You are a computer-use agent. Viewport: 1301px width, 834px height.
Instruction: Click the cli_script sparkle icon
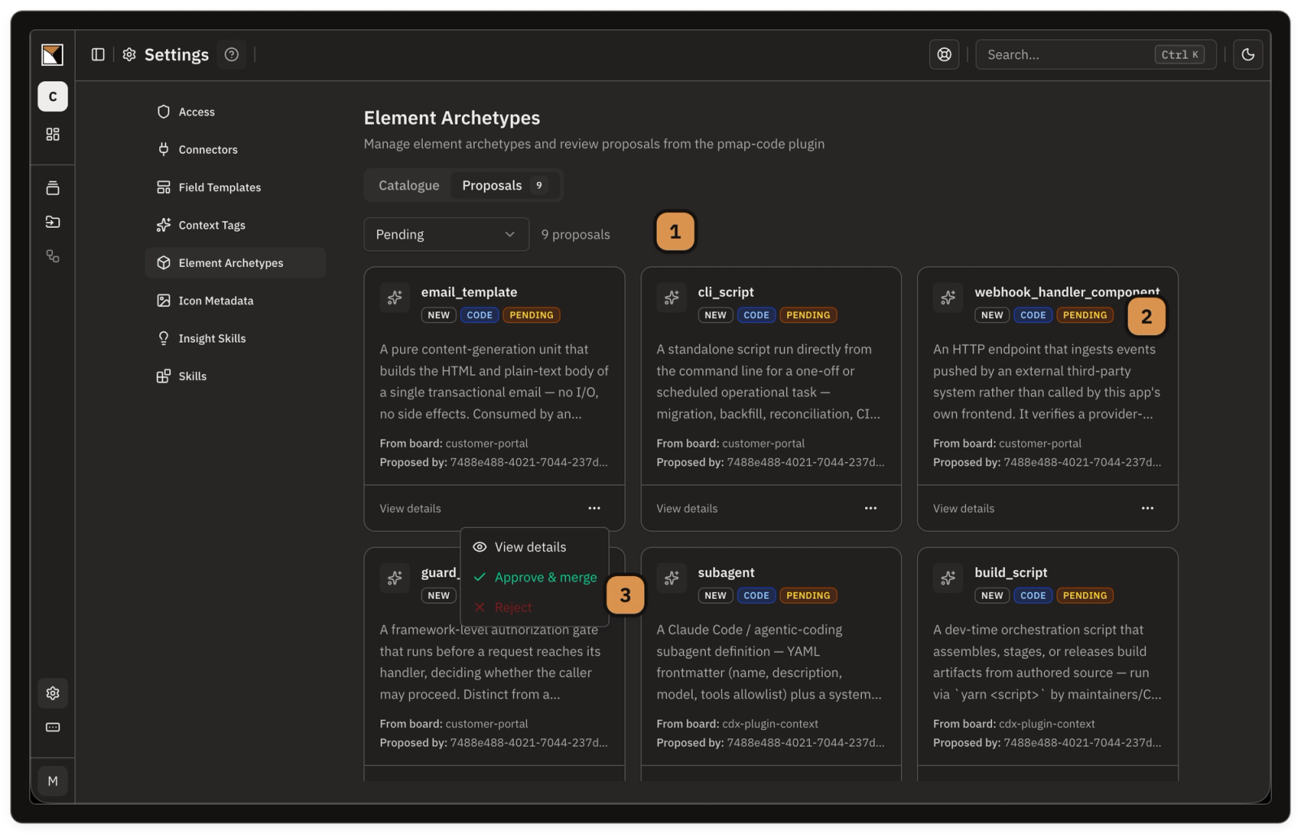[x=672, y=298]
